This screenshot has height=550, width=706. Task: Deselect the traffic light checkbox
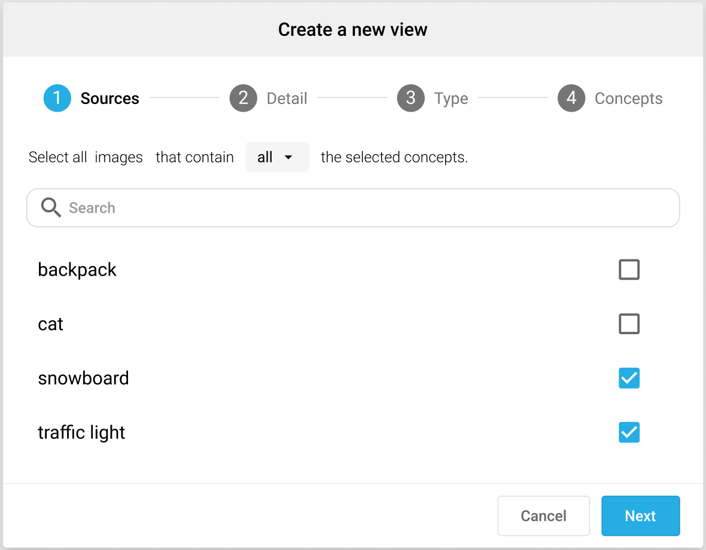click(629, 432)
